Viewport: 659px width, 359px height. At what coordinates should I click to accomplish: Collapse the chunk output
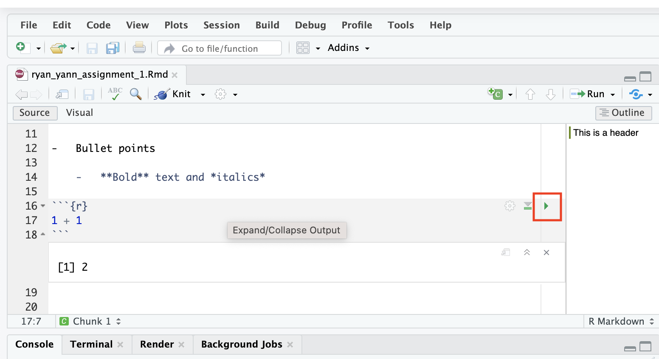click(527, 252)
